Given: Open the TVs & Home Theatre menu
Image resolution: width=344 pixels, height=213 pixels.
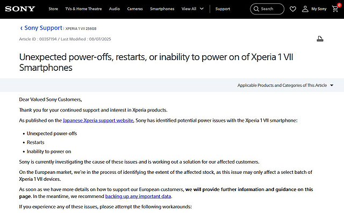Looking at the screenshot, I should click(83, 9).
